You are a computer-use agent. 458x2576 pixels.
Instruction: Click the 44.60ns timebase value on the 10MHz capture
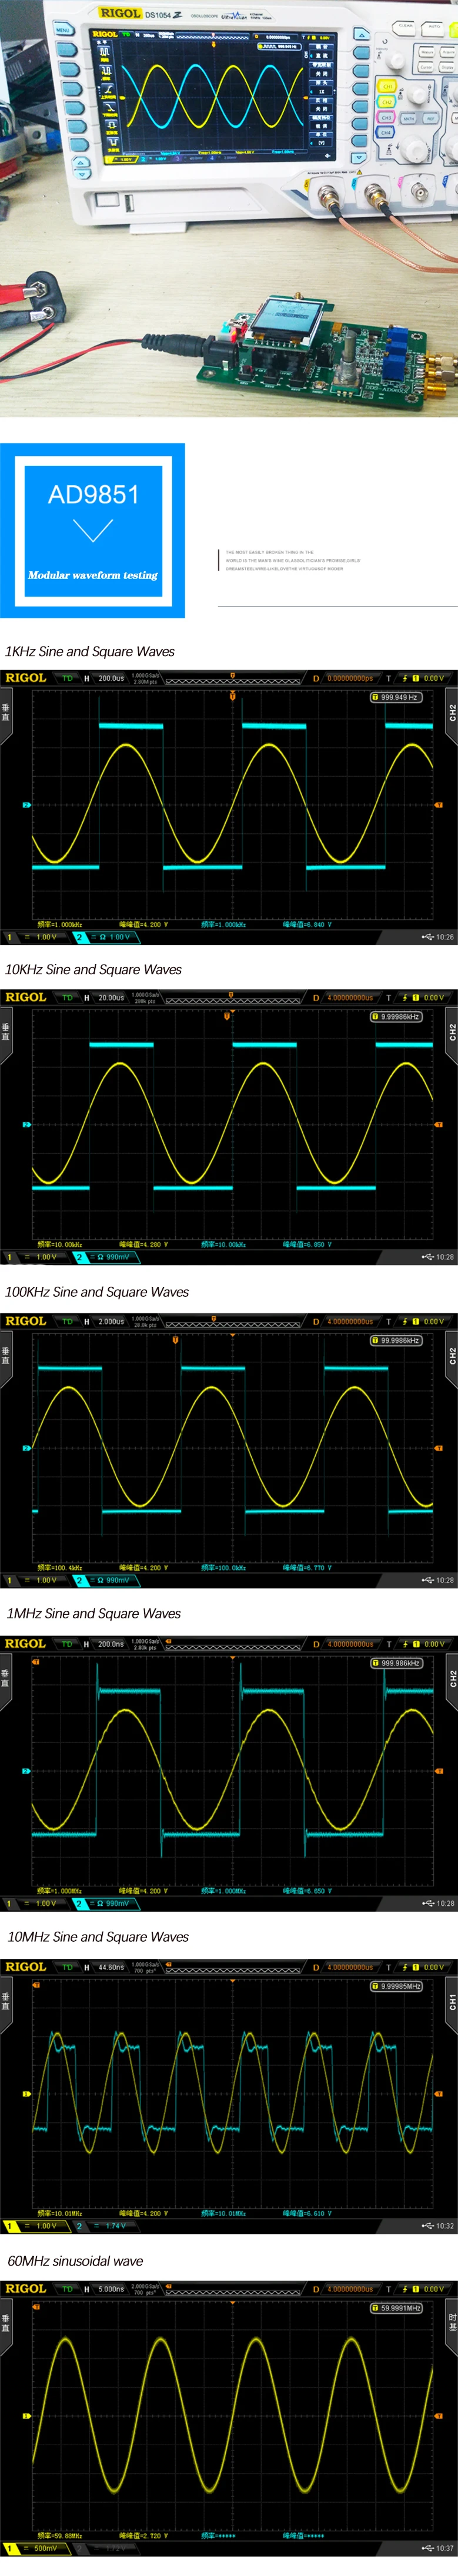tap(111, 1967)
